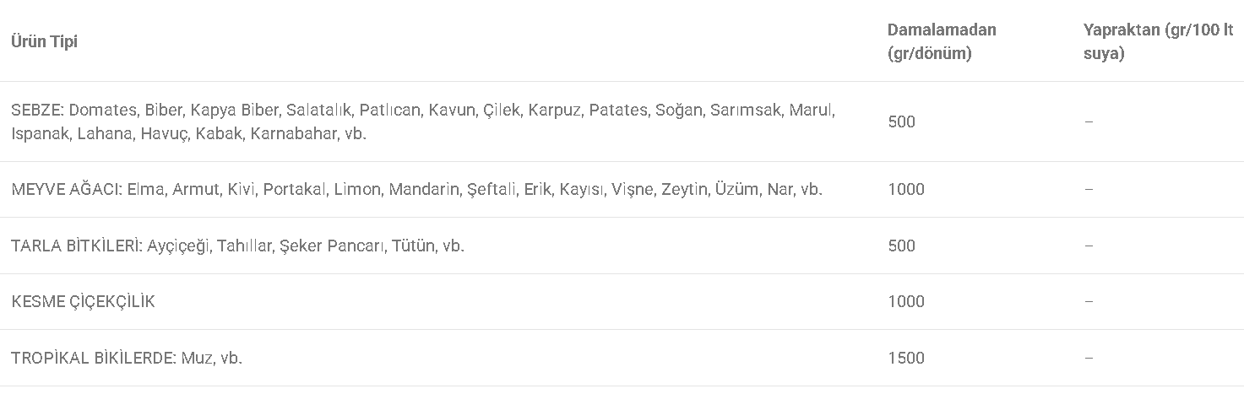The width and height of the screenshot is (1244, 394).
Task: Click the 500 value in SEBZE row
Action: [901, 121]
